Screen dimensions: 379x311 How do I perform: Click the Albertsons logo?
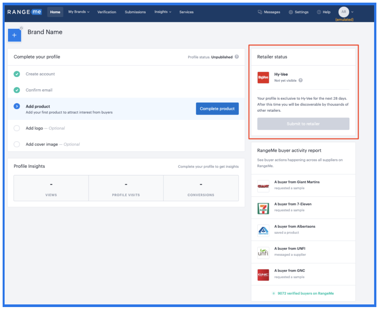[263, 231]
